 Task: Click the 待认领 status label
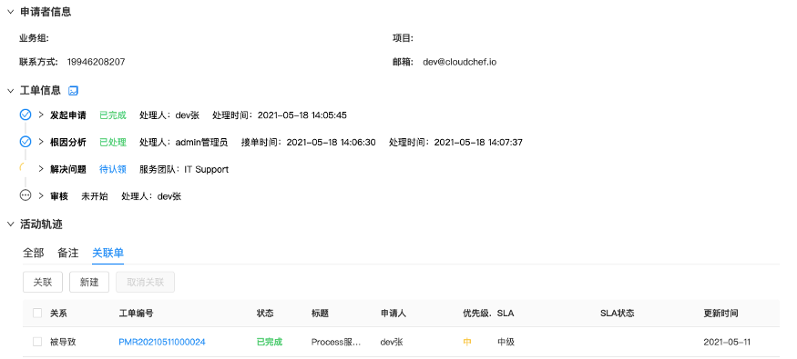[113, 169]
